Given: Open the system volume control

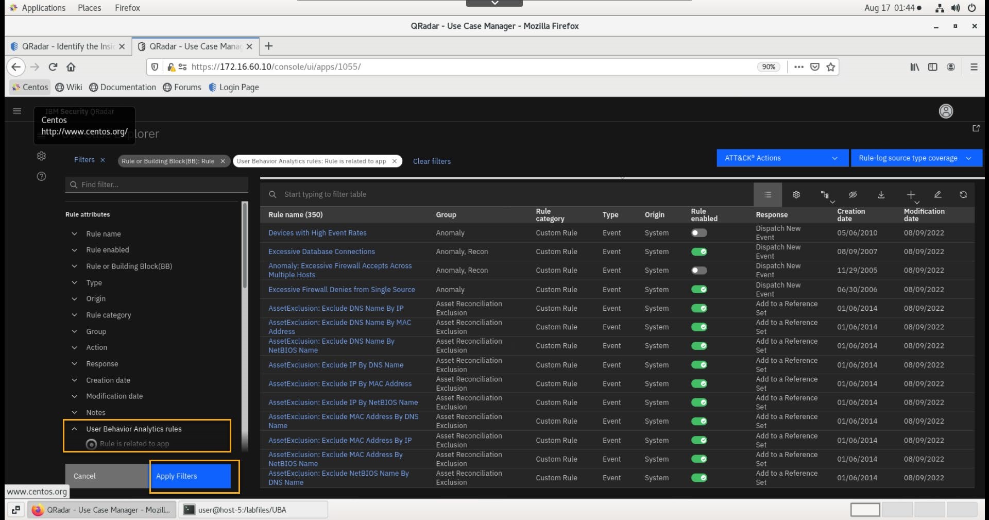Looking at the screenshot, I should point(956,8).
